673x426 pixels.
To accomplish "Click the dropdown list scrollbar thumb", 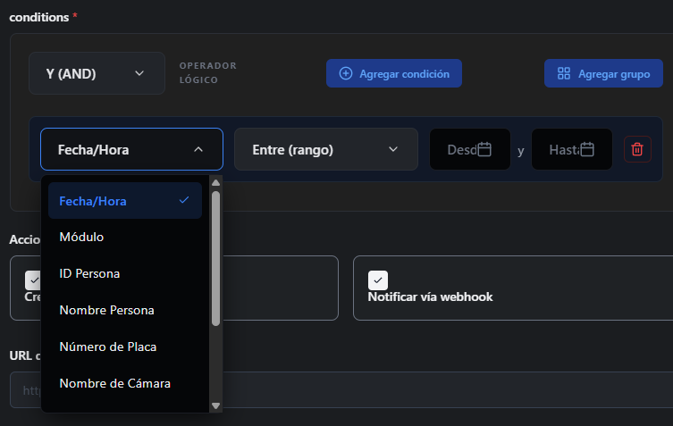I will pos(216,258).
